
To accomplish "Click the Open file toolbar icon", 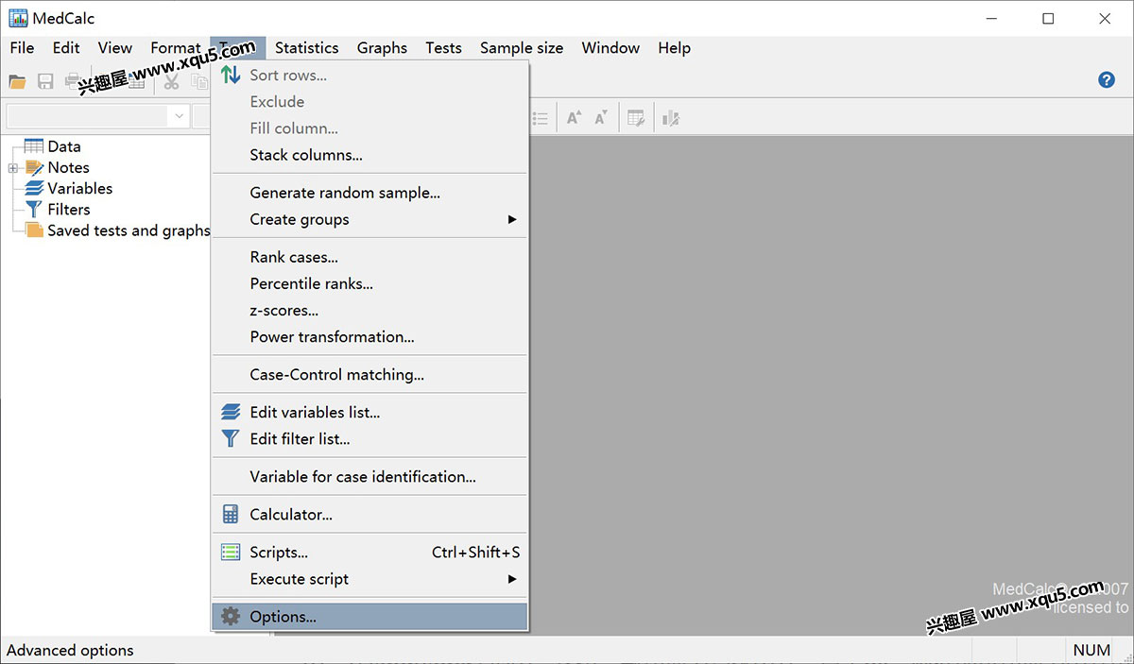I will pos(17,81).
